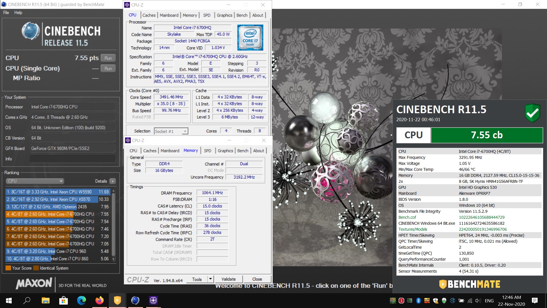This screenshot has height=308, width=547.
Task: Open Caches tab in lower CPU-Z window
Action: click(150, 151)
